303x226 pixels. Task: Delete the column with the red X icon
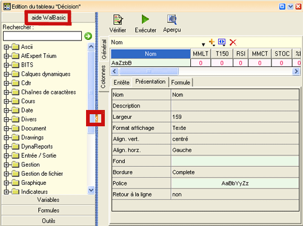(x=233, y=42)
